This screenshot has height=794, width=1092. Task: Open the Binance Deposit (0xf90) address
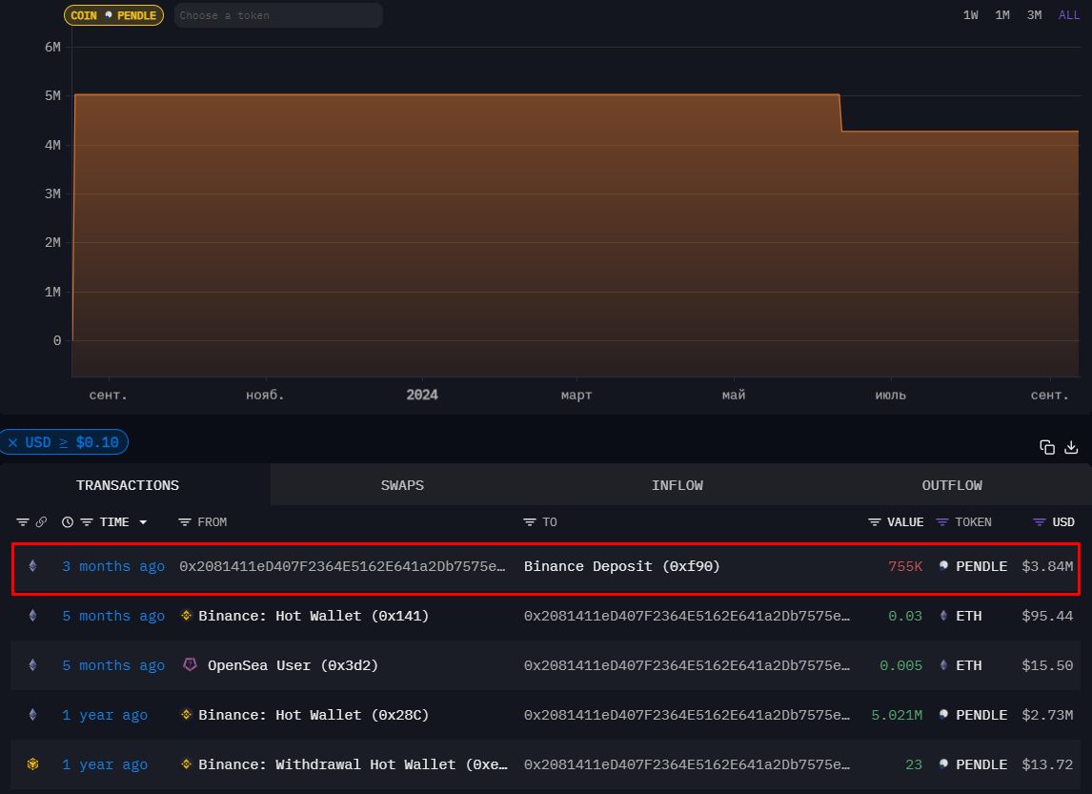point(622,566)
